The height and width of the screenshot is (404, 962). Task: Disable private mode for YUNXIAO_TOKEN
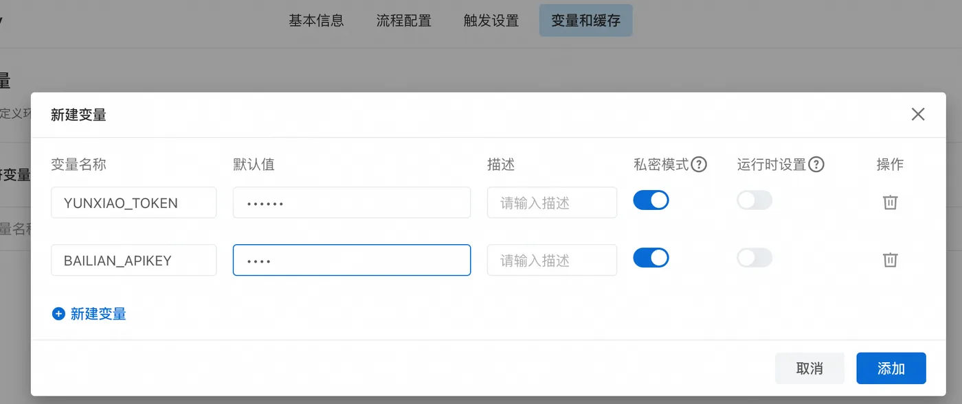click(651, 200)
